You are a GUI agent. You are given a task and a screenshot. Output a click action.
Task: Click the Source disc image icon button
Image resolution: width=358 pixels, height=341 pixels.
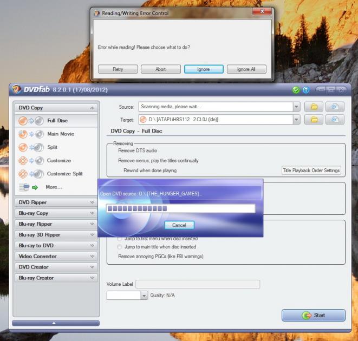[x=335, y=107]
